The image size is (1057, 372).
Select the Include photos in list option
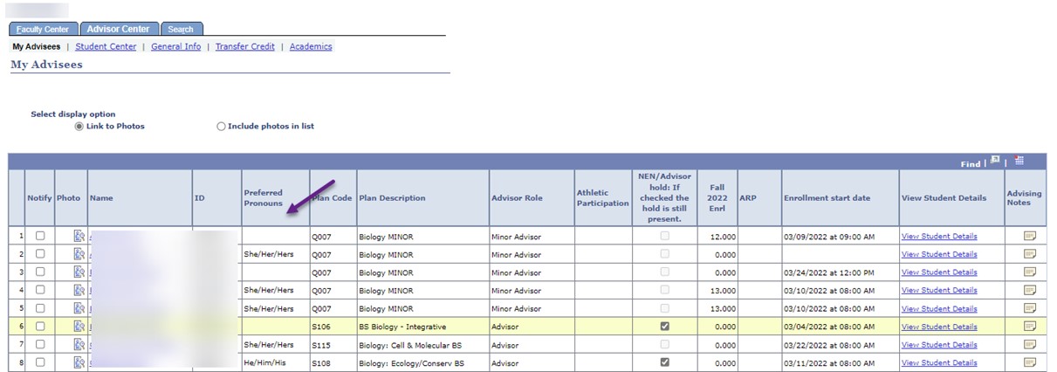click(x=221, y=127)
